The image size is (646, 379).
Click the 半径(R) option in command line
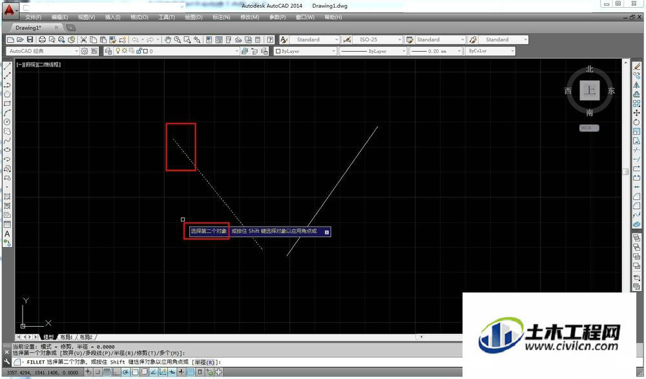(204, 362)
